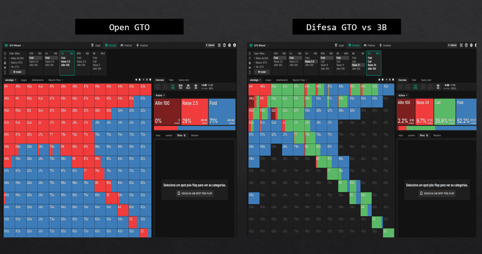This screenshot has width=482, height=254.
Task: Open the 'mãos' tab in Open GTO window
Action: pos(159,135)
